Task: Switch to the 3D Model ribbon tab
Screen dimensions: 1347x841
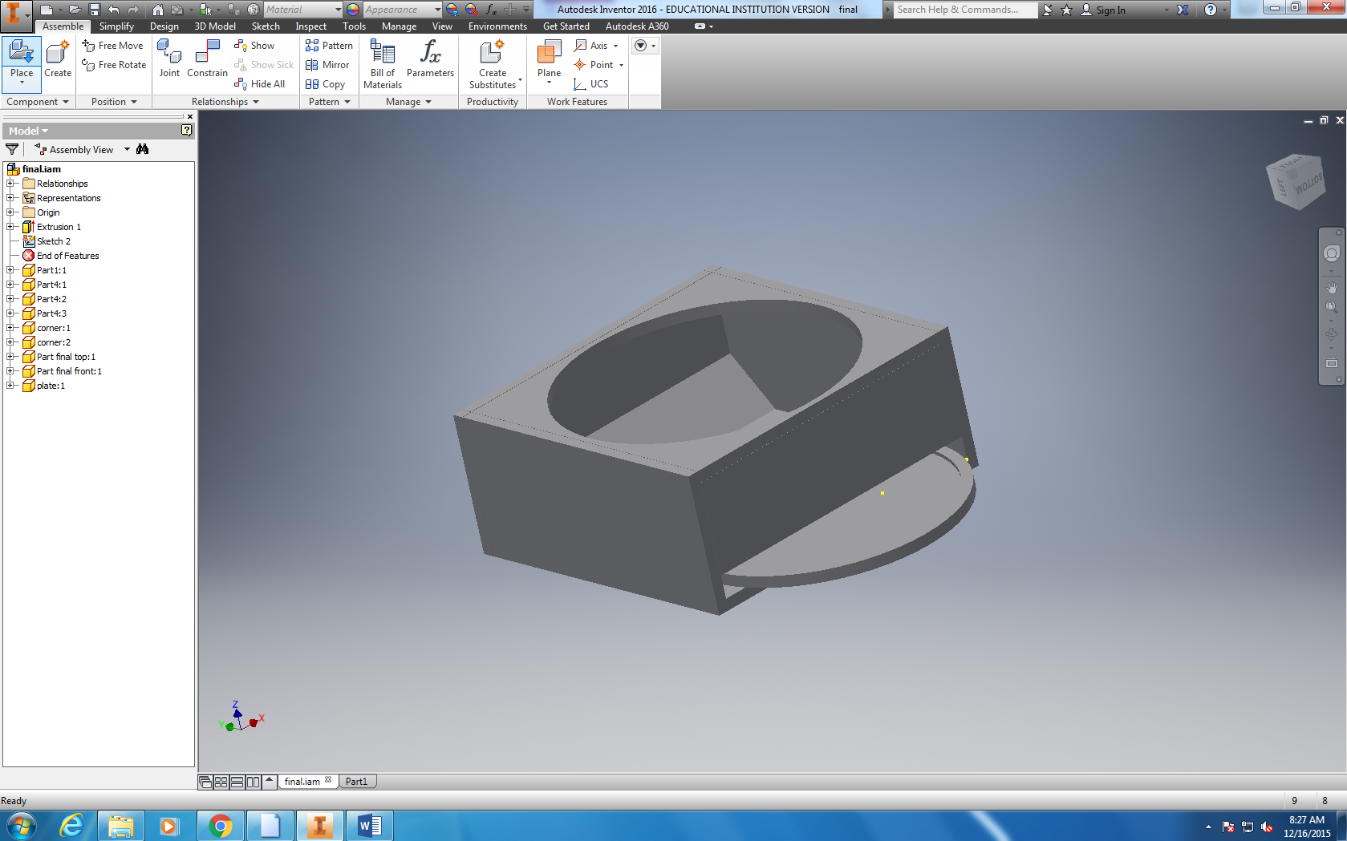Action: pos(215,26)
